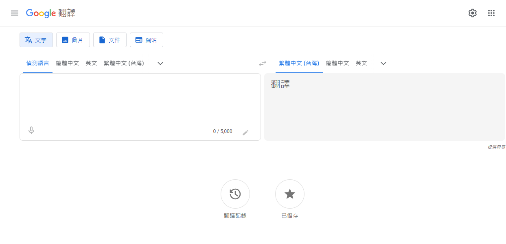Click the microphone voice input icon
Image resolution: width=506 pixels, height=244 pixels.
[x=31, y=131]
